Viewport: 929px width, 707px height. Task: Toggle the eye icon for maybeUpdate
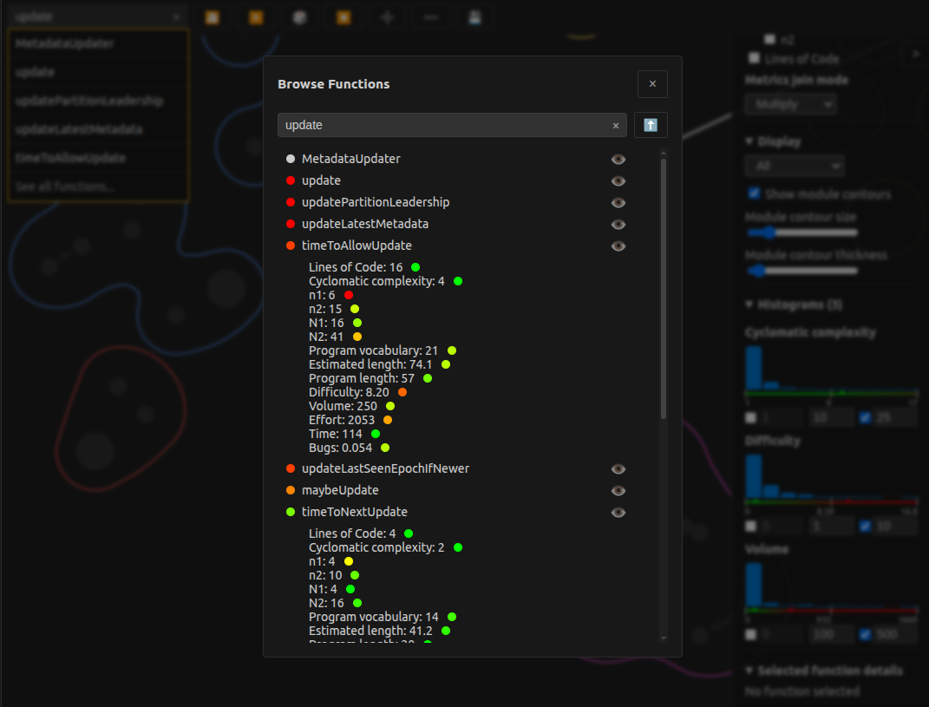point(618,491)
